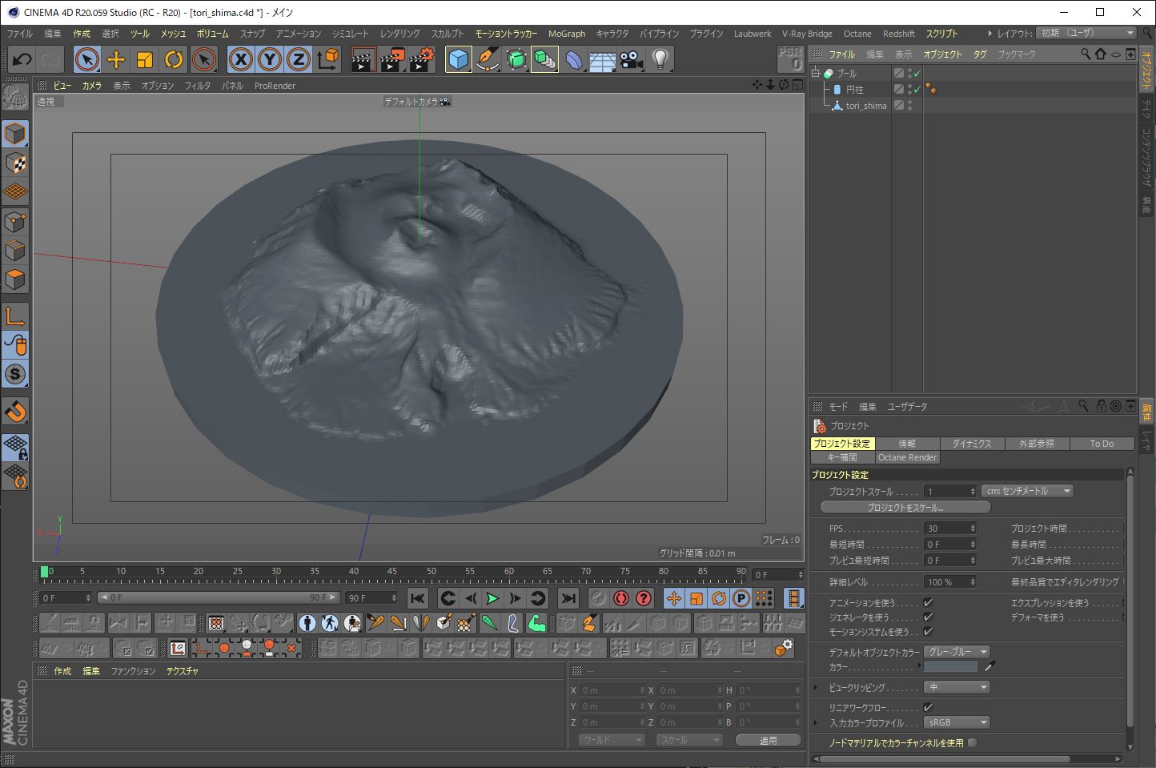Switch to Edges mode

pos(15,251)
